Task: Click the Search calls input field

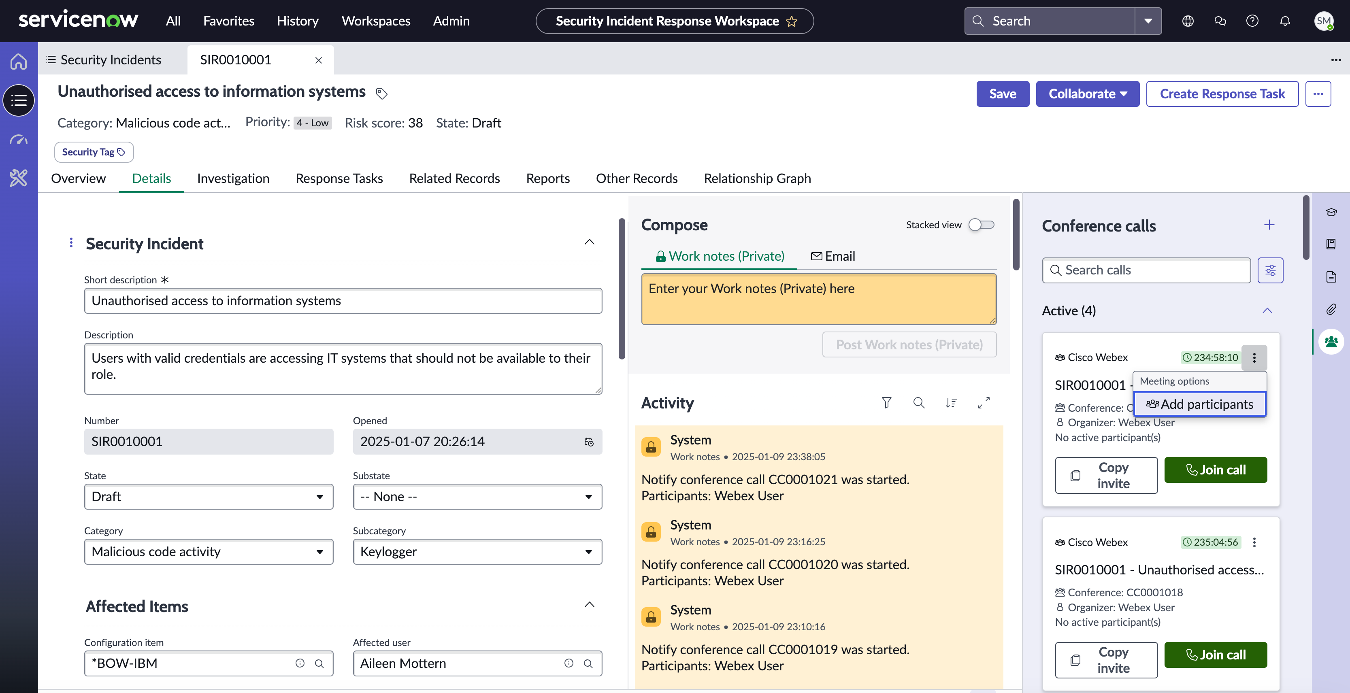Action: (1146, 270)
